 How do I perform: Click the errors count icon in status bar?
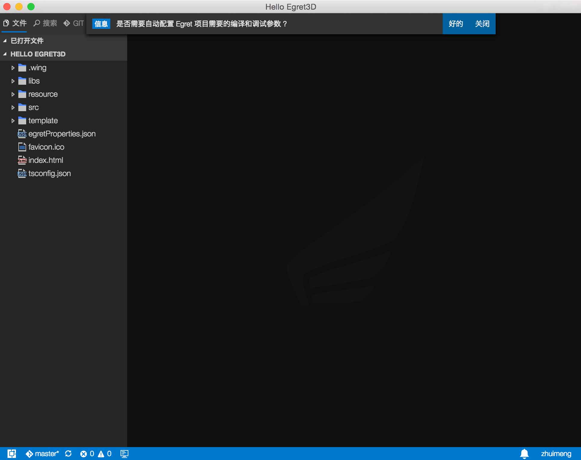[84, 454]
